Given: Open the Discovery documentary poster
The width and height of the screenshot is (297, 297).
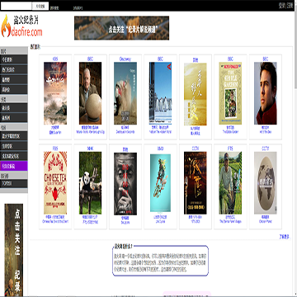Looking at the screenshot, I should [125, 93].
